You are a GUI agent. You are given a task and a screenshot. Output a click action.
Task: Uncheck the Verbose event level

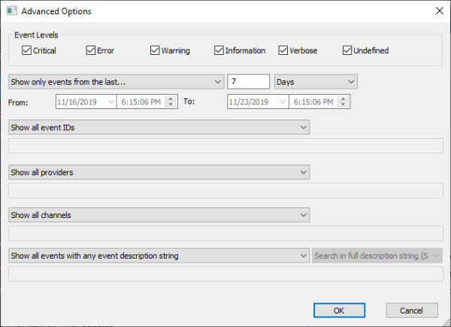(283, 51)
